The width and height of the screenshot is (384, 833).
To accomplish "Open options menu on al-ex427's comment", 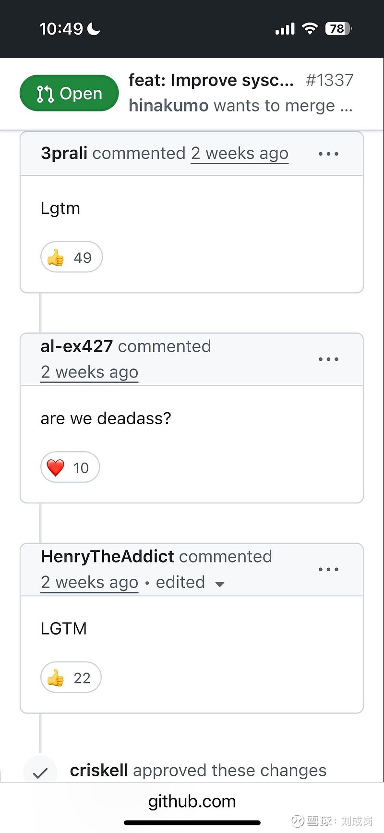I will (x=328, y=359).
